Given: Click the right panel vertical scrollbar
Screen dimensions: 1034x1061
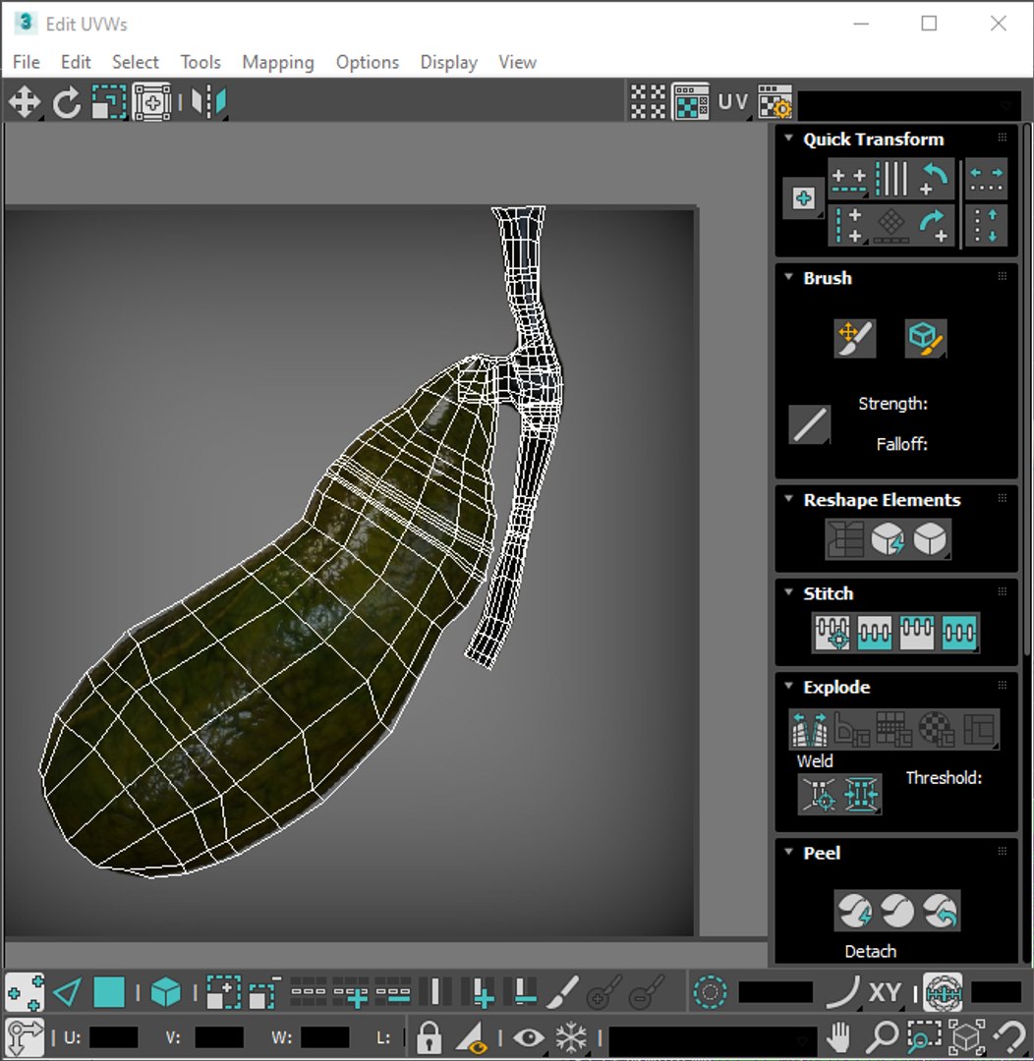Looking at the screenshot, I should (x=1027, y=389).
